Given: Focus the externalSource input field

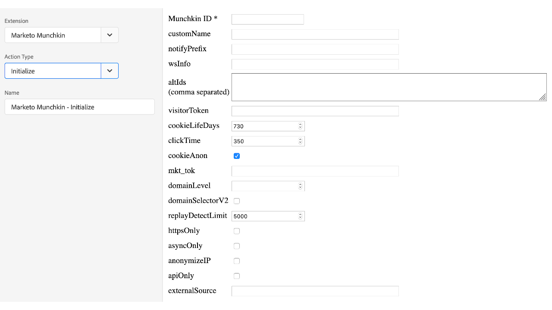Looking at the screenshot, I should [315, 291].
